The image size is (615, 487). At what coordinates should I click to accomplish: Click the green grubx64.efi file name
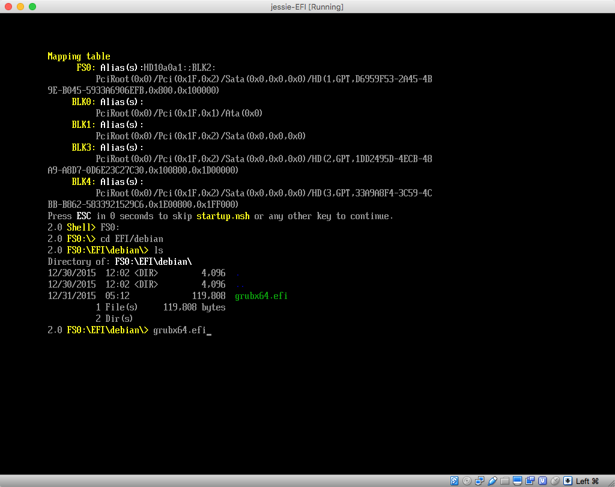click(x=261, y=296)
